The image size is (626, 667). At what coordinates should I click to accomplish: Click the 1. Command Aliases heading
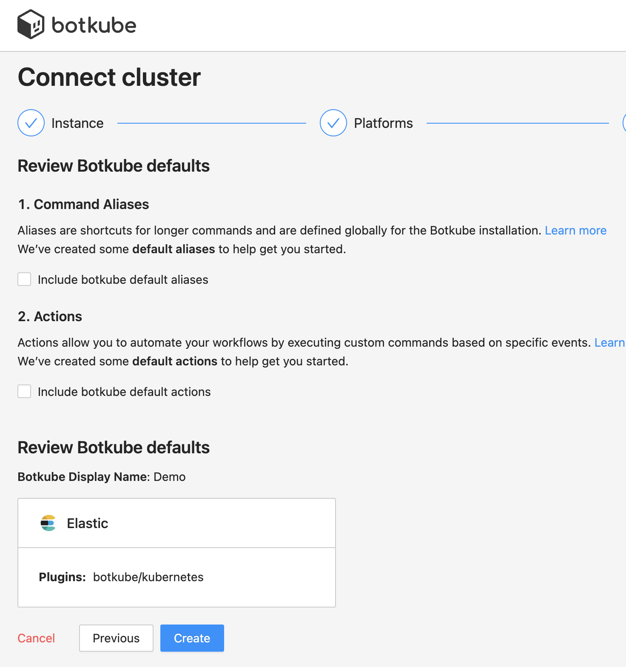[83, 204]
